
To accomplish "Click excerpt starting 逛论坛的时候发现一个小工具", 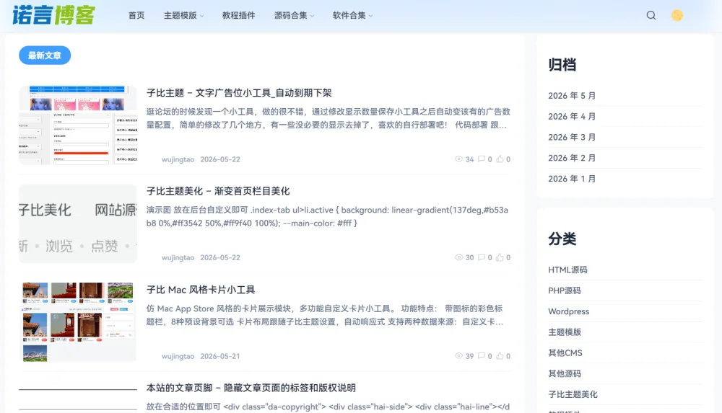I will pyautogui.click(x=328, y=118).
